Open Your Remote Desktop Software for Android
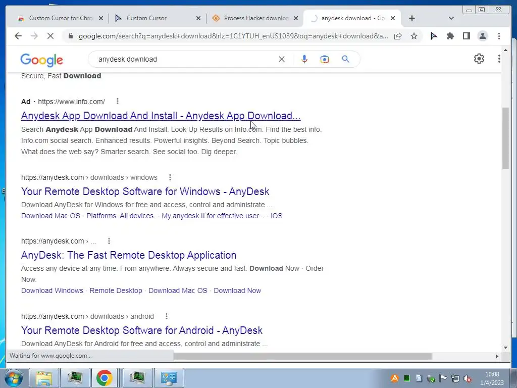The width and height of the screenshot is (517, 388). (x=142, y=330)
